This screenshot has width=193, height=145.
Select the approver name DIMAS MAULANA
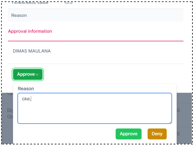click(x=32, y=51)
